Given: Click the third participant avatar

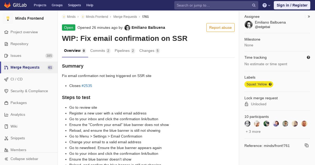Looking at the screenshot, I should pos(266,124).
